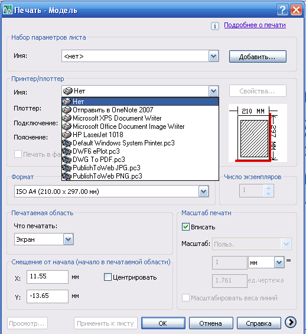Click printer icon of Microsoft XPS Document Writer
This screenshot has height=334, width=306.
tap(67, 118)
